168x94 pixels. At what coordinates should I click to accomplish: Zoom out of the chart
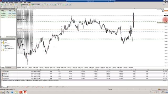click(53, 5)
